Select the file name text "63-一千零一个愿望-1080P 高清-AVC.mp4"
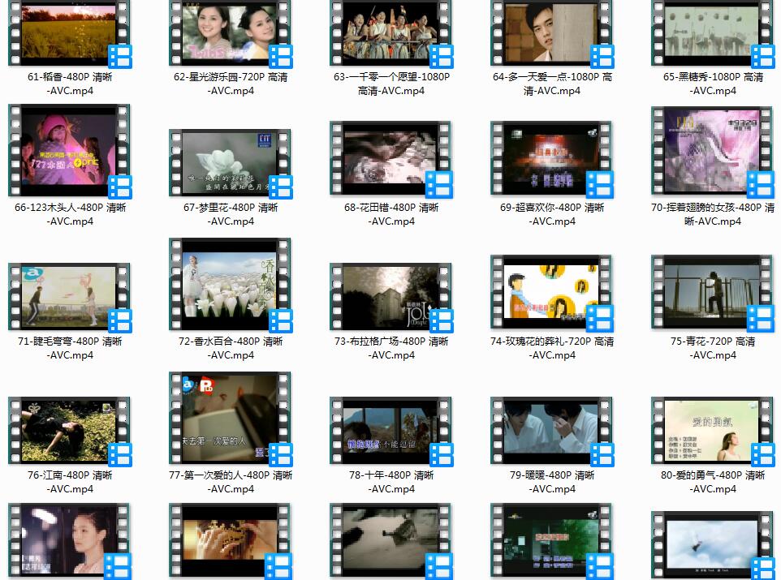The width and height of the screenshot is (781, 580). 391,84
